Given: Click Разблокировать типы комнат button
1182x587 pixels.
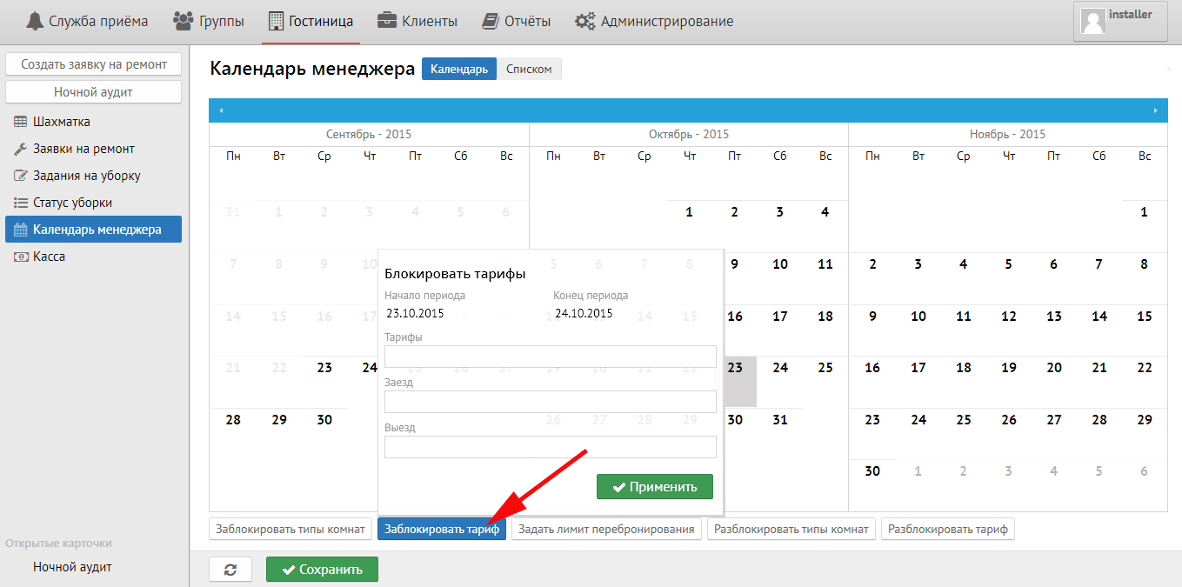Looking at the screenshot, I should point(791,529).
